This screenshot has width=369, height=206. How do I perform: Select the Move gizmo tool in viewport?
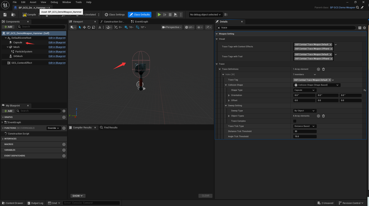[x=84, y=27]
